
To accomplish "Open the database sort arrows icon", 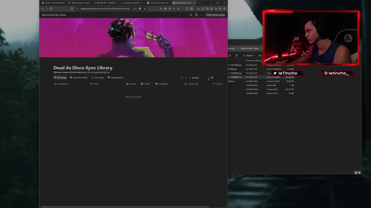I will tap(186, 78).
